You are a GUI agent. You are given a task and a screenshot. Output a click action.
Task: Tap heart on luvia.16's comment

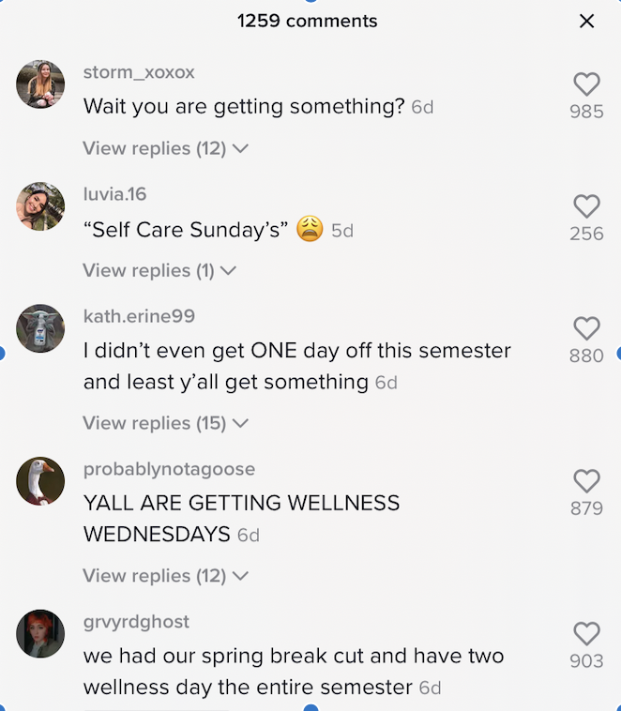click(x=586, y=206)
